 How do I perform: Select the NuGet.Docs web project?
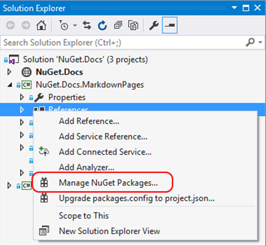pyautogui.click(x=60, y=72)
